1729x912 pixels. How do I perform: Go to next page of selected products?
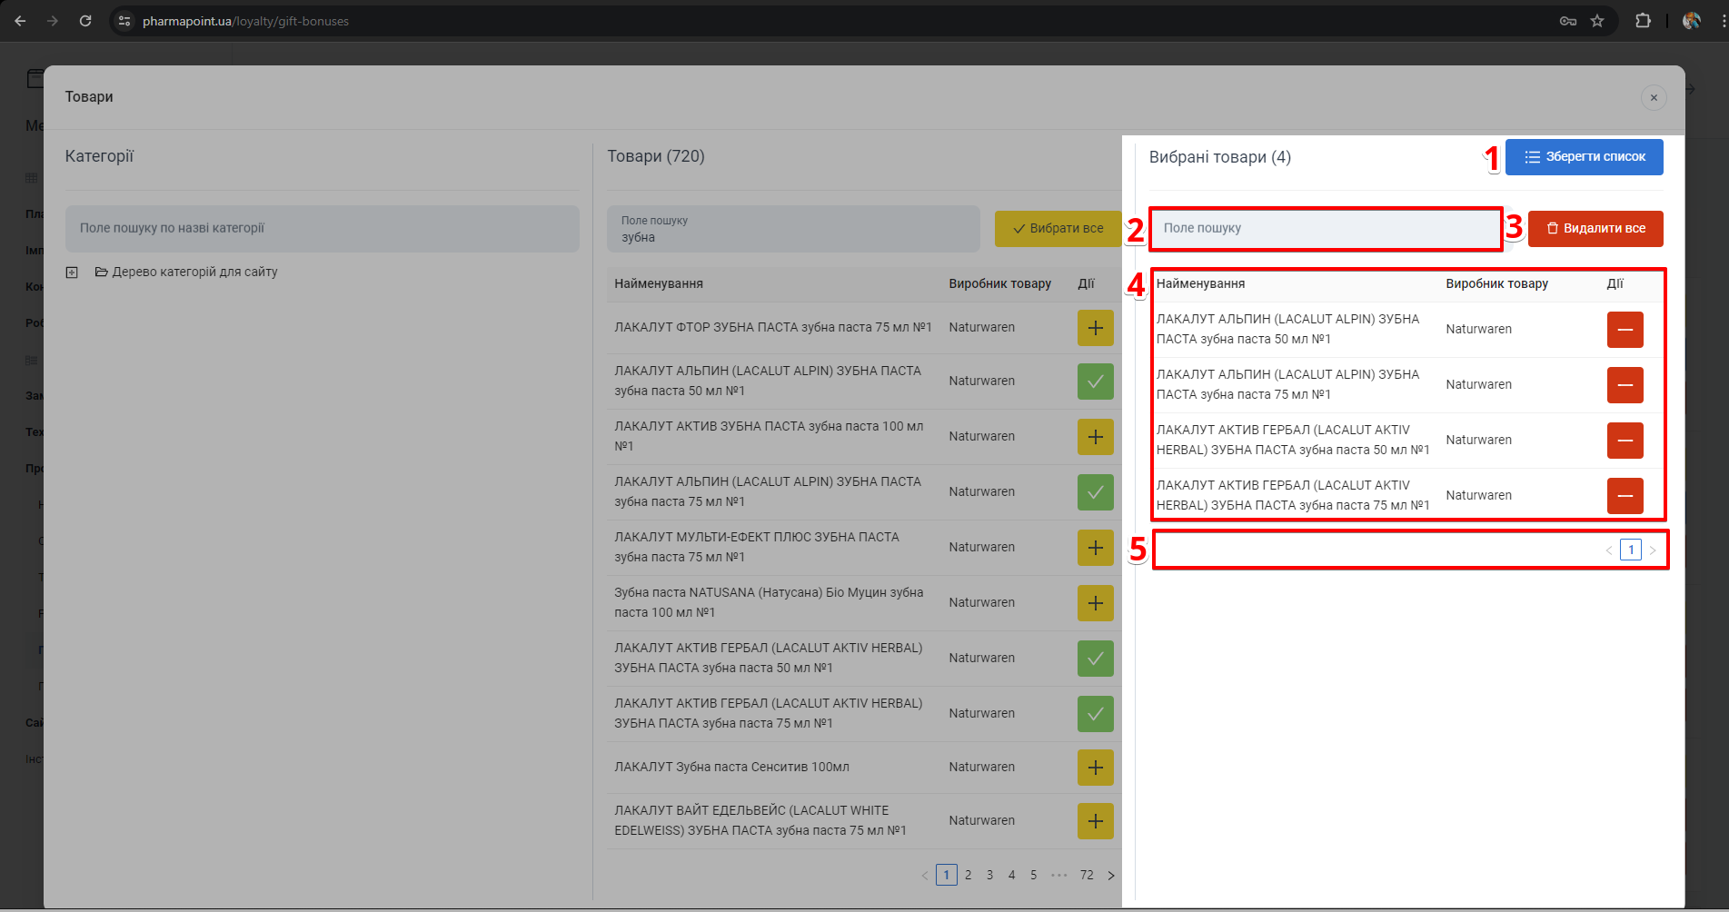pos(1653,550)
